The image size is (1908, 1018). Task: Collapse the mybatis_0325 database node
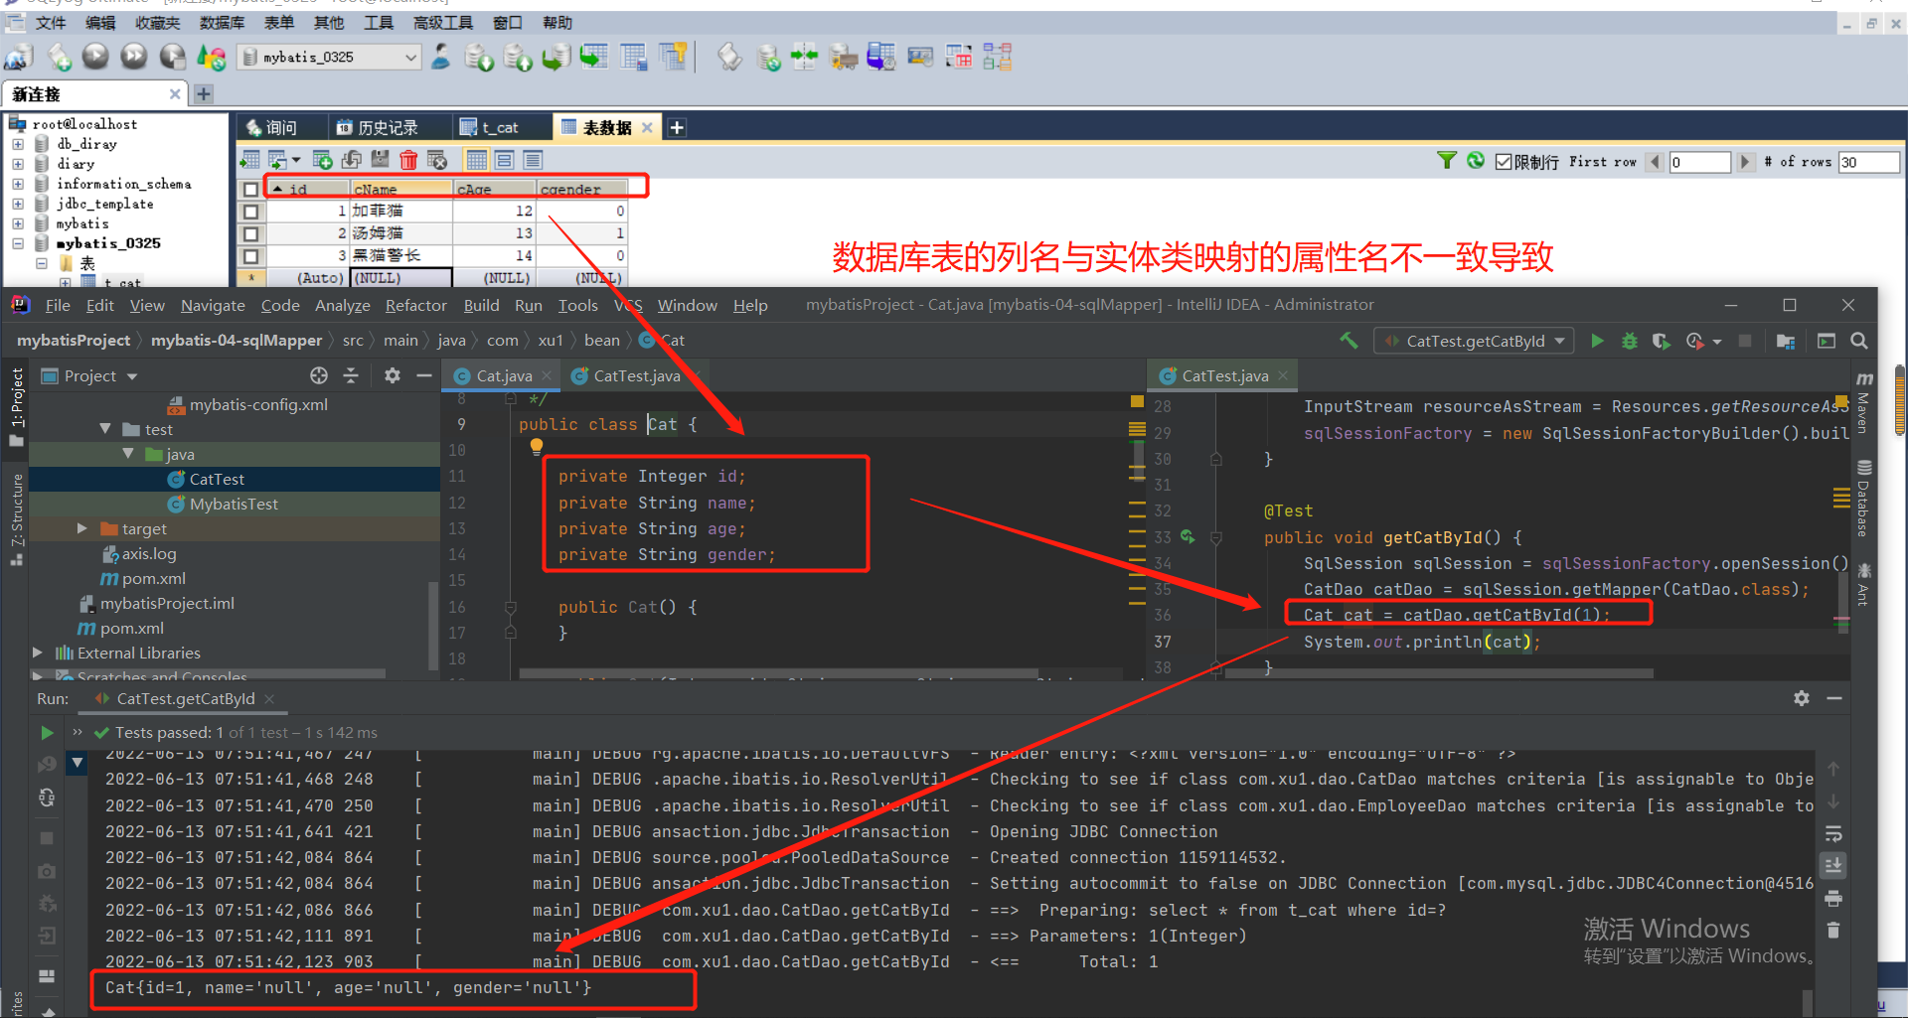click(18, 243)
